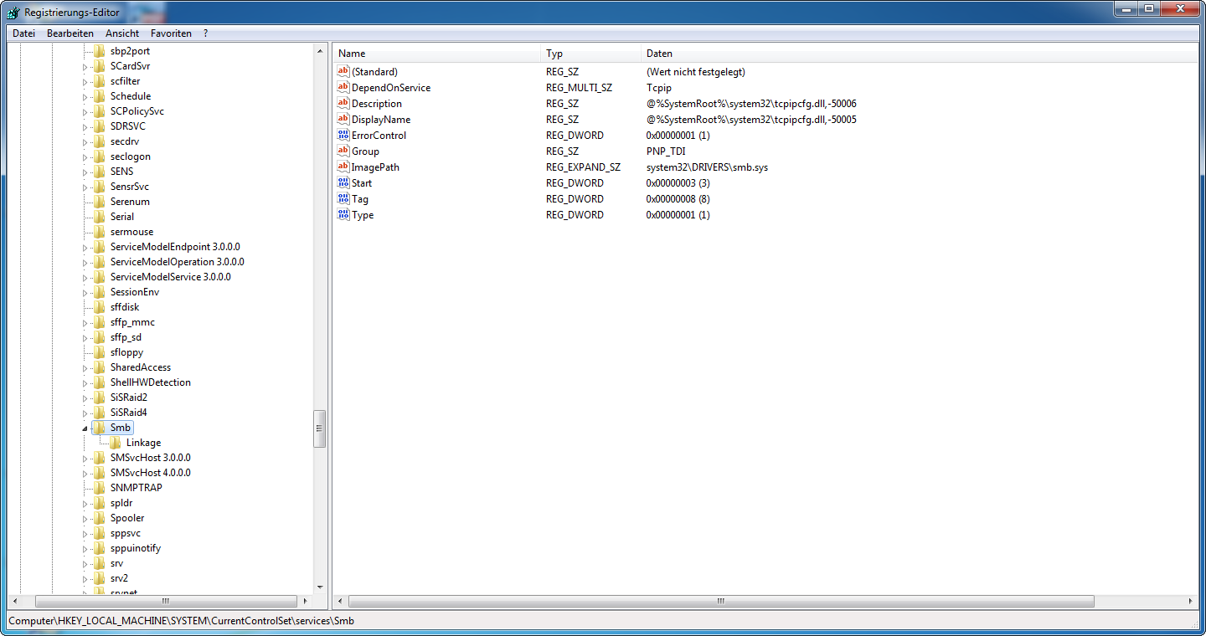Expand the sppuinotify tree node
This screenshot has height=636, width=1206.
click(x=85, y=548)
